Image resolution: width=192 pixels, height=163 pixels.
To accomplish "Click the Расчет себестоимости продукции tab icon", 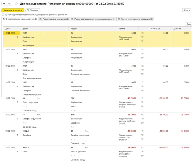I will [119, 19].
